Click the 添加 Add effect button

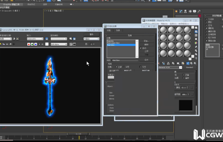point(146,41)
